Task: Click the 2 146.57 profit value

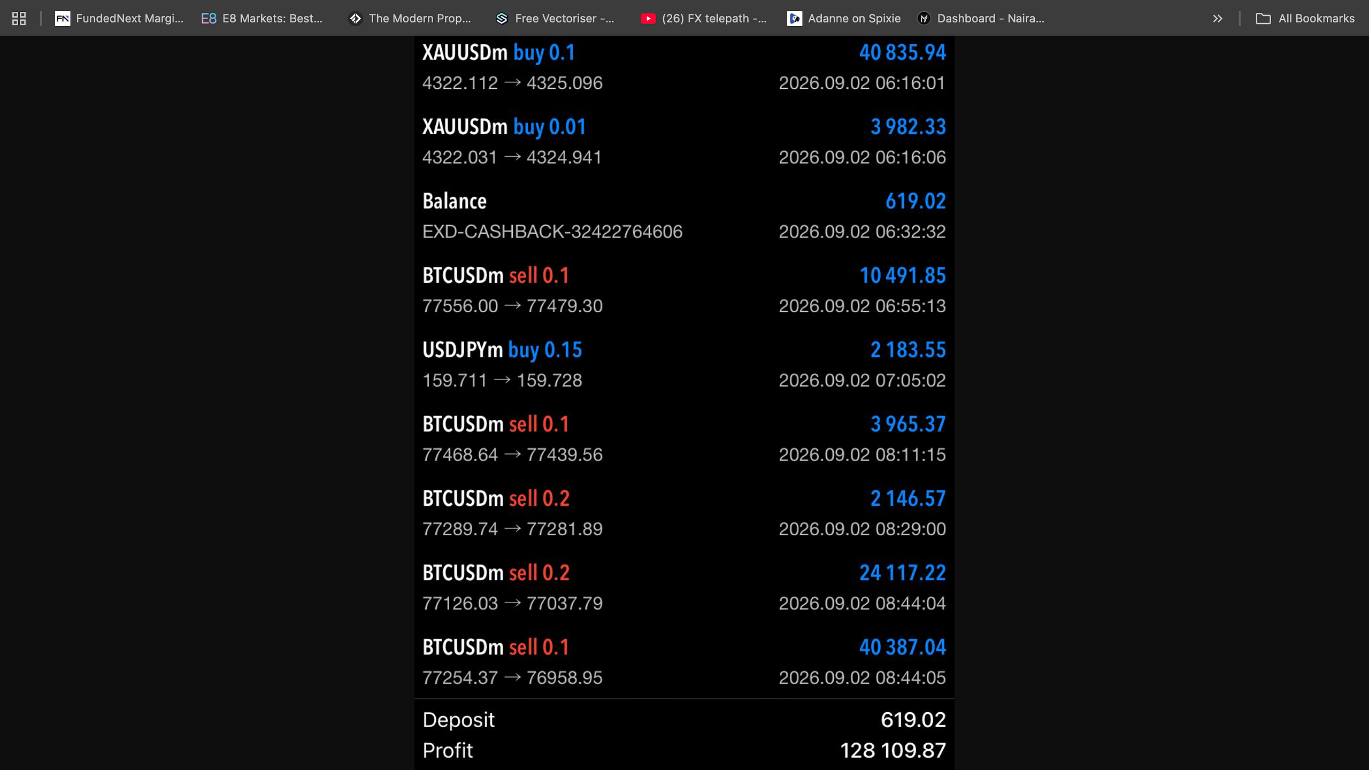Action: tap(908, 498)
